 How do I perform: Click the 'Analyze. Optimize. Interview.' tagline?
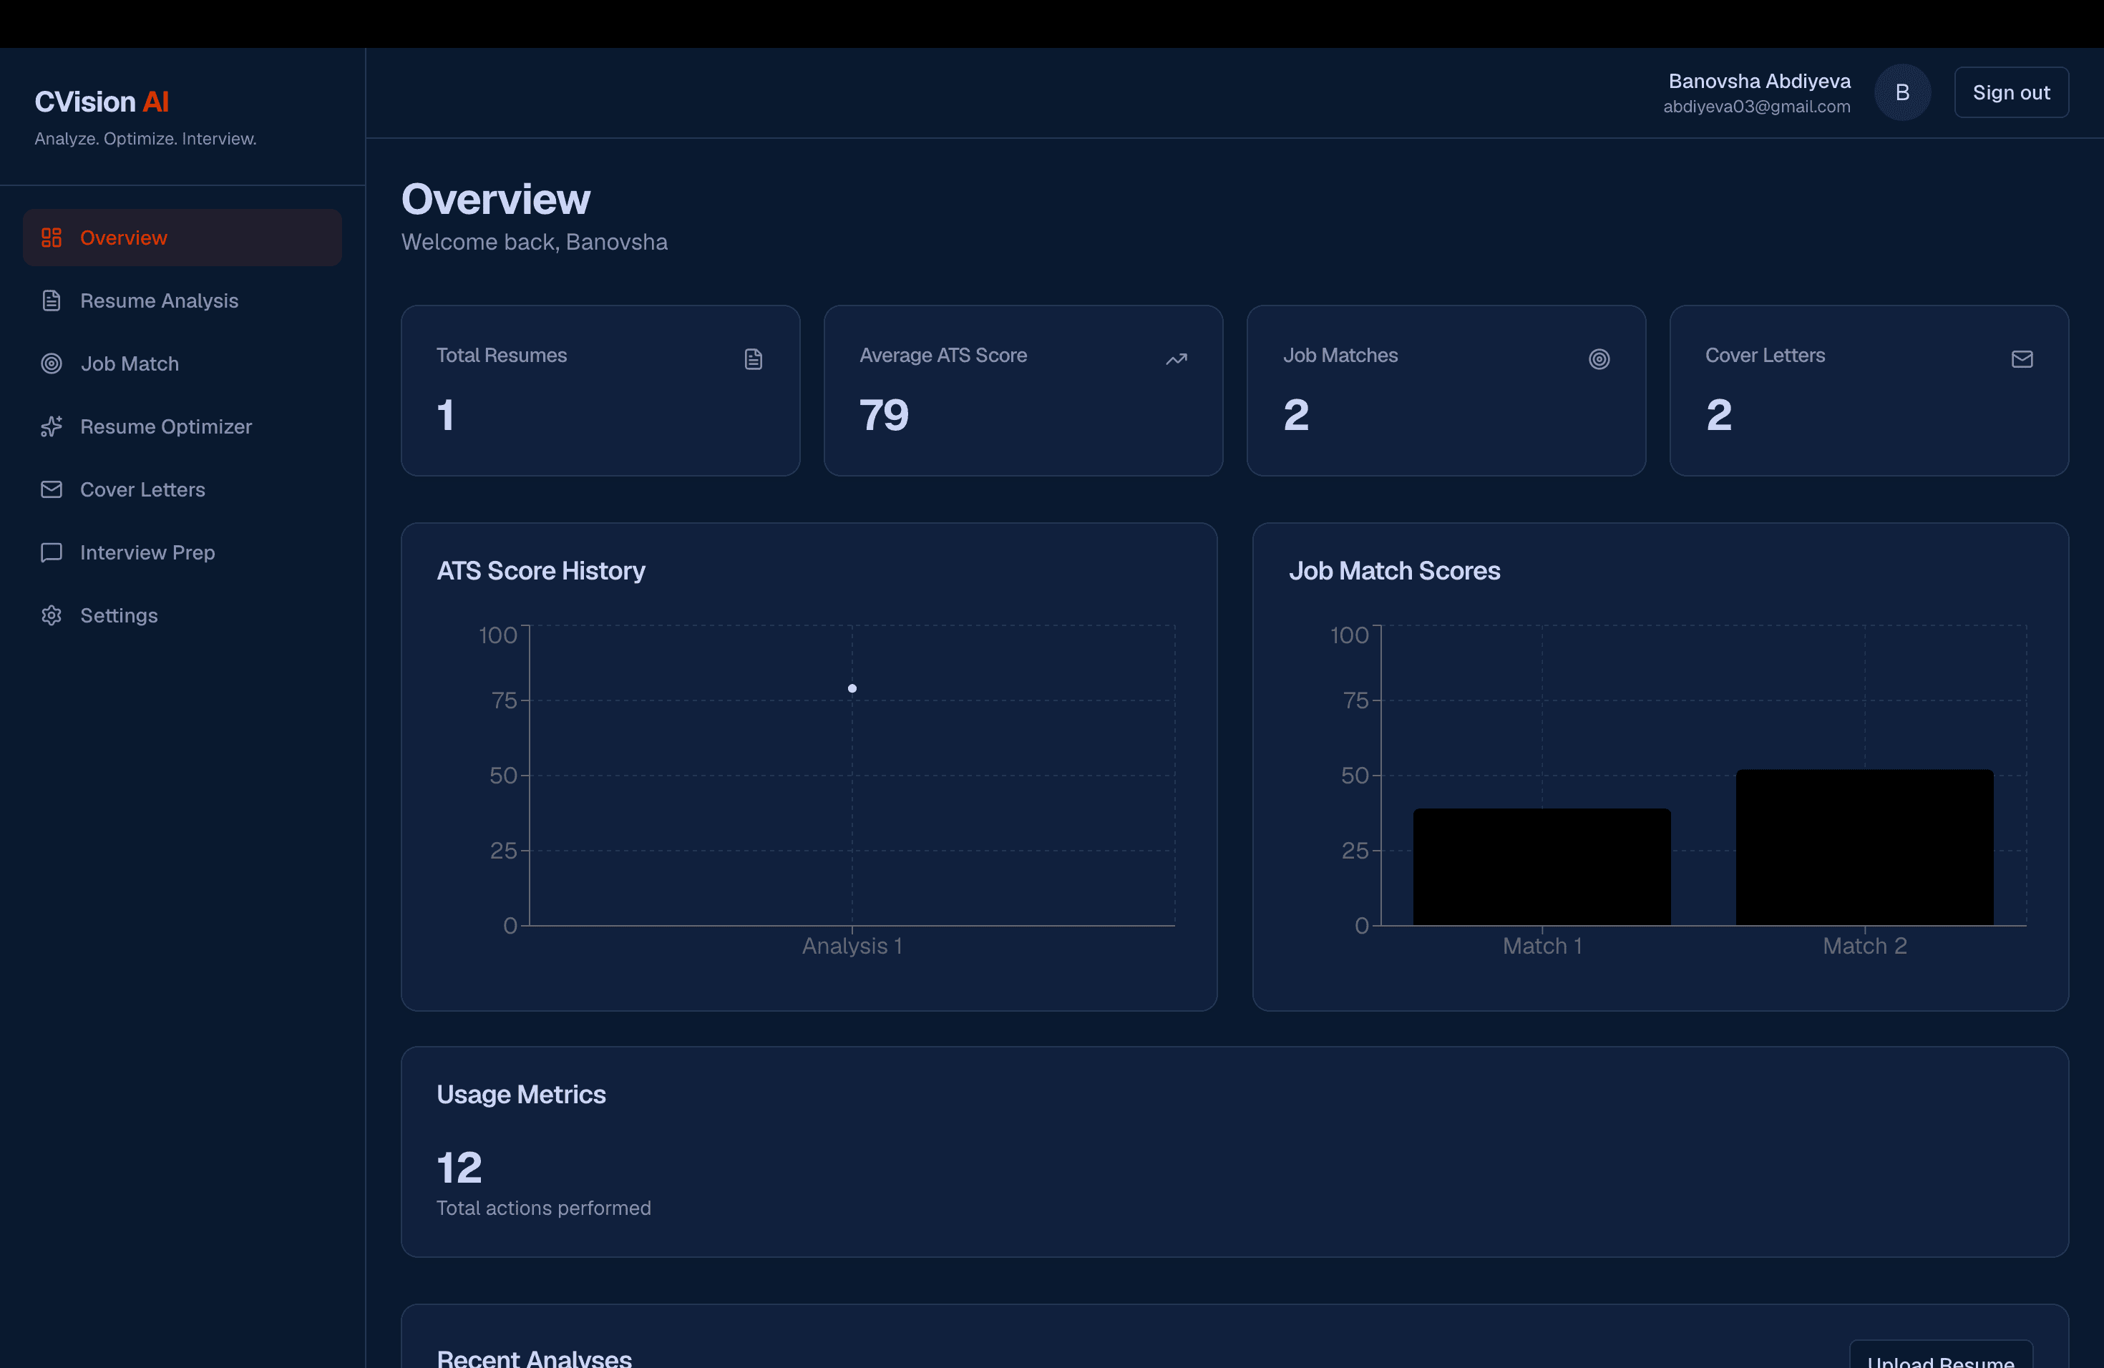[146, 139]
